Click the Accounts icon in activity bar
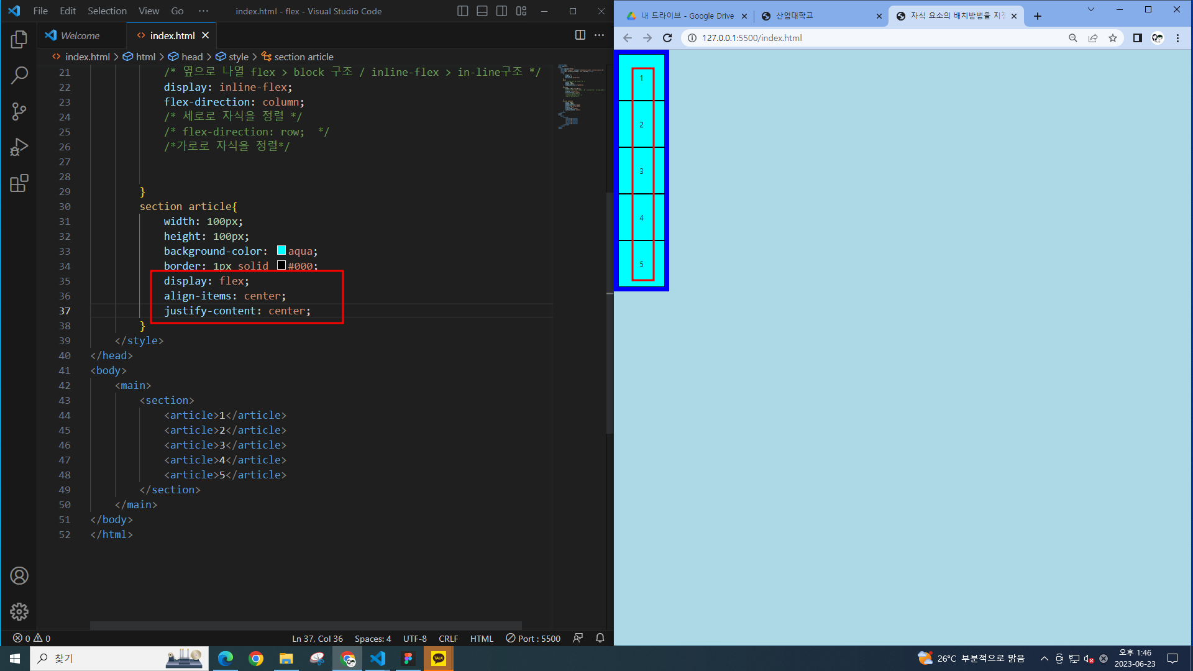This screenshot has height=671, width=1193. (19, 576)
